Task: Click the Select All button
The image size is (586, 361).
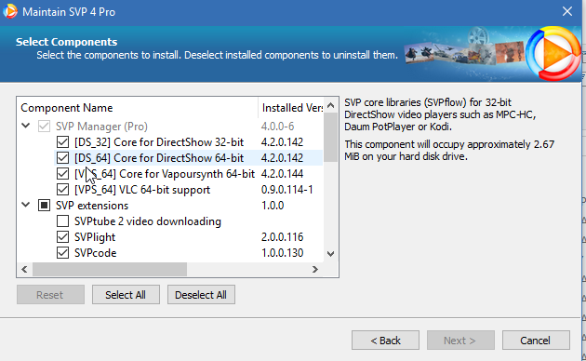Action: 126,295
